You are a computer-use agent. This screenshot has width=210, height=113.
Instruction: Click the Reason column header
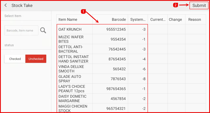click(x=195, y=19)
